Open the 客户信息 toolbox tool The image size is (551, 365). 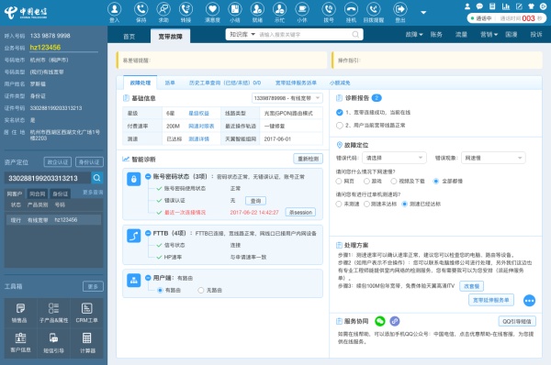19,343
